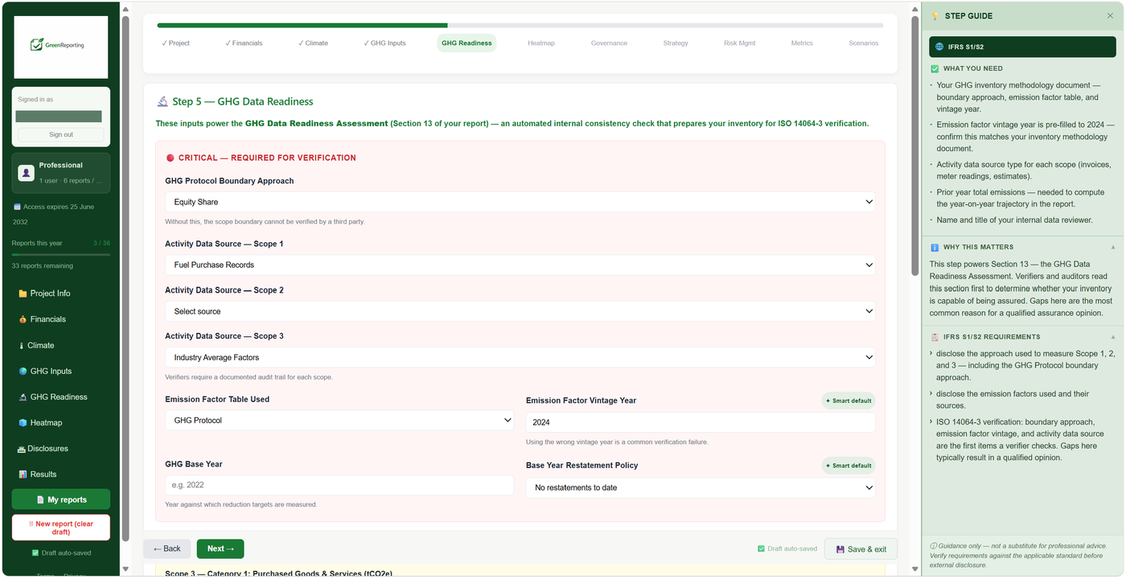This screenshot has height=579, width=1126.
Task: Click the clipboard icon by IFRS S1/S2 Requirements
Action: (x=935, y=337)
